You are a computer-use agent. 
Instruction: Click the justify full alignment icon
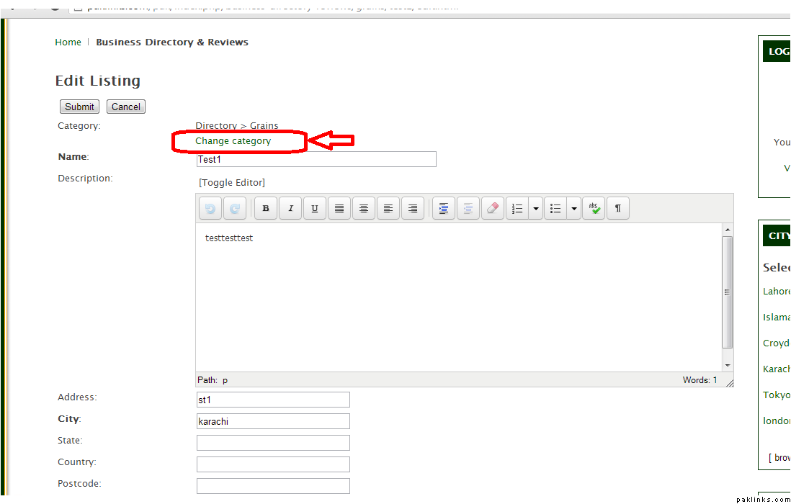point(339,209)
